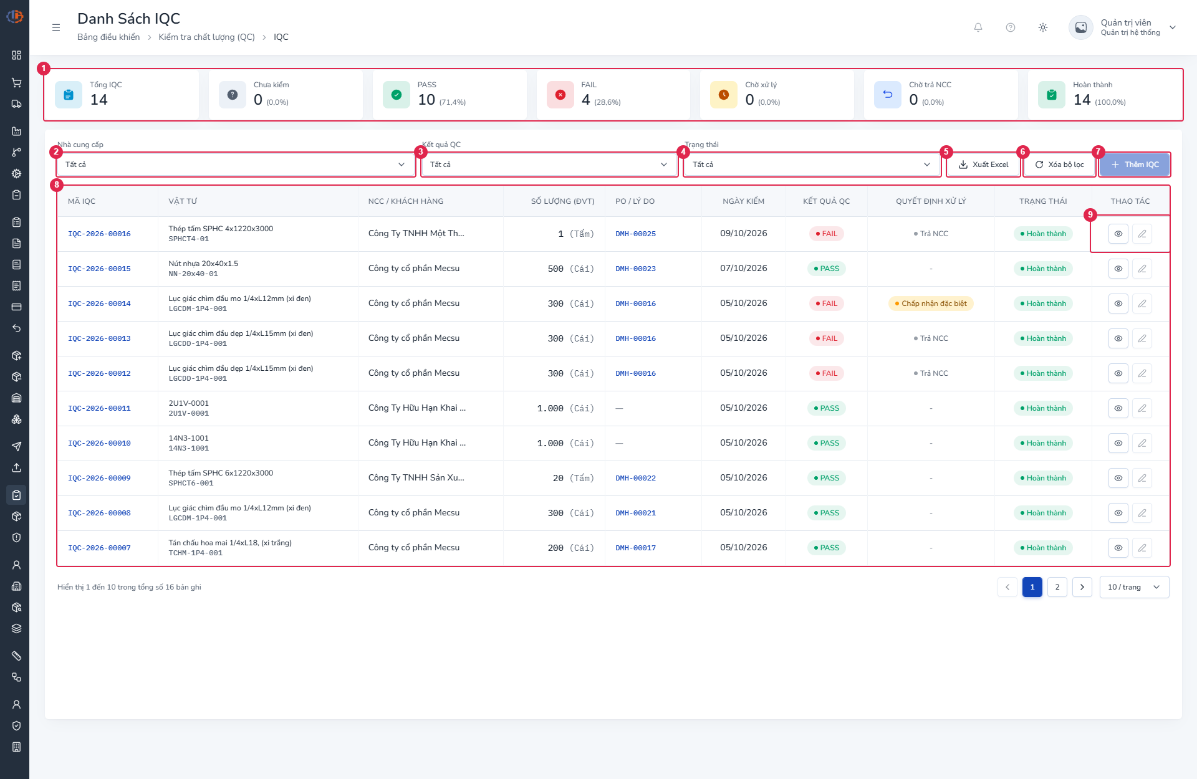
Task: Edit record IQC-2026-00011 with pencil icon
Action: [x=1142, y=408]
